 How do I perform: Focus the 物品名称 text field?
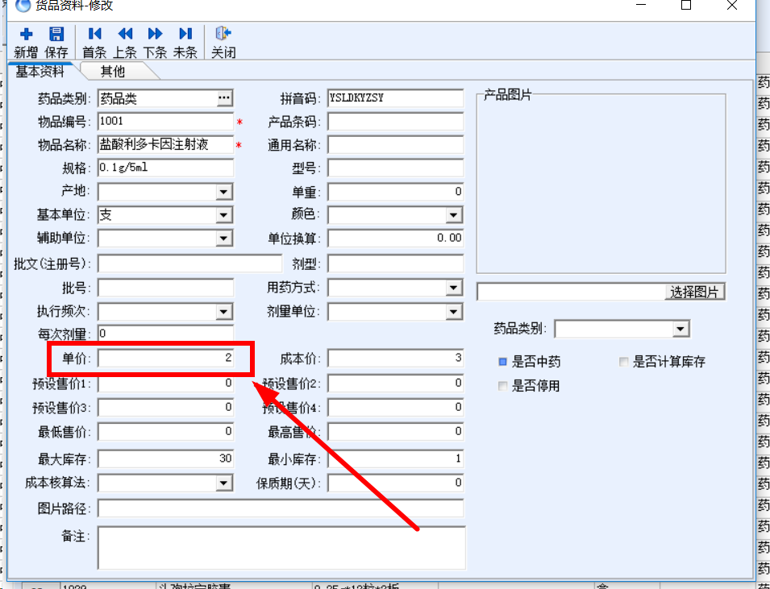pos(165,145)
